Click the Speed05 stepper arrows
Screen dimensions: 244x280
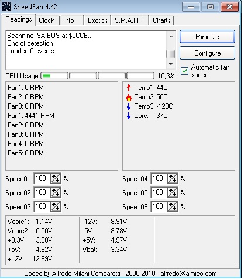(173, 192)
